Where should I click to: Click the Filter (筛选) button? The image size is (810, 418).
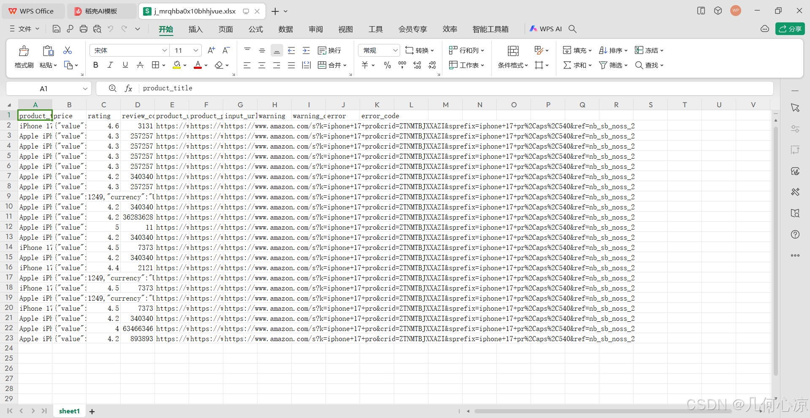[x=613, y=65]
